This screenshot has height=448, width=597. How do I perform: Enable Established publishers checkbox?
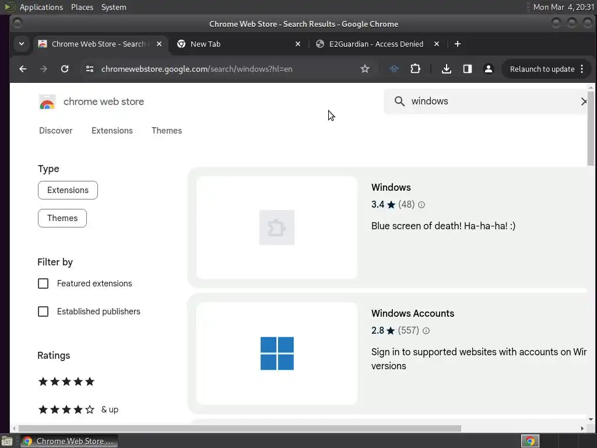pos(43,311)
